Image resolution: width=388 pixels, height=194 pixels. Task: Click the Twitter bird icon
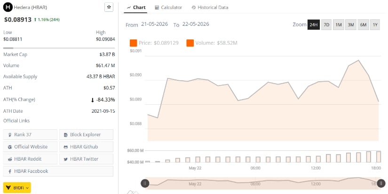[x=65, y=159]
